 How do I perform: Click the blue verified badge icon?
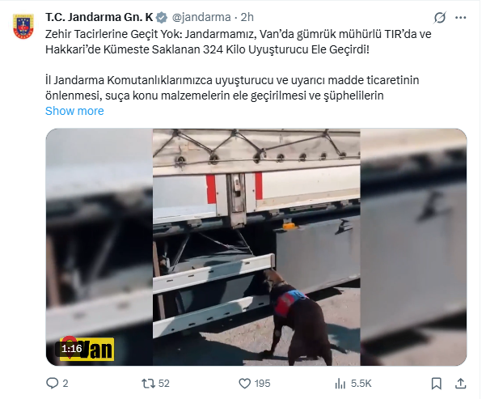pos(162,17)
